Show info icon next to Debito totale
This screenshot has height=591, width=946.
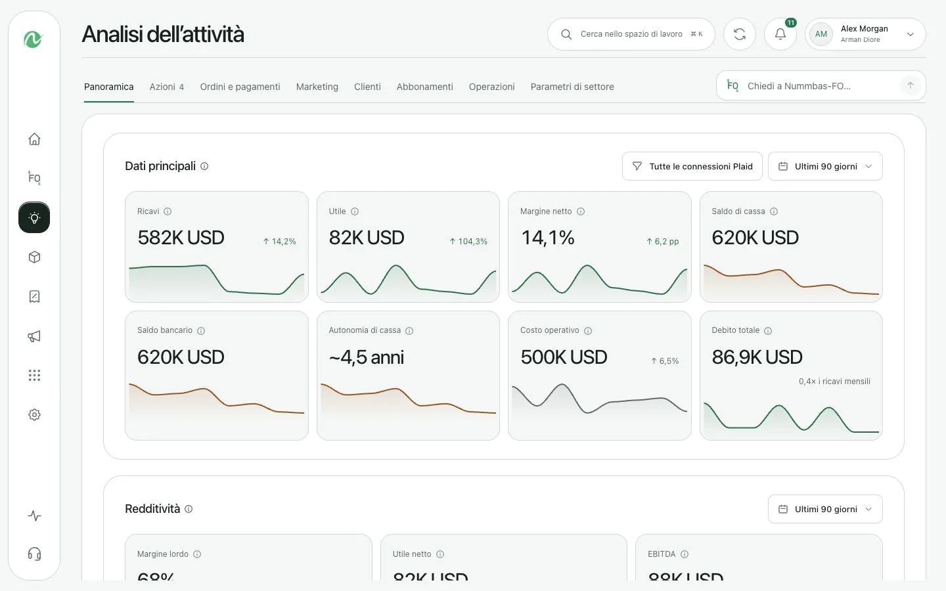(768, 331)
